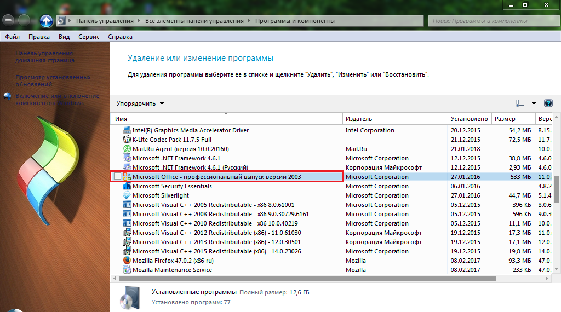
Task: Click publisher cell Mail.Ru
Action: click(356, 149)
